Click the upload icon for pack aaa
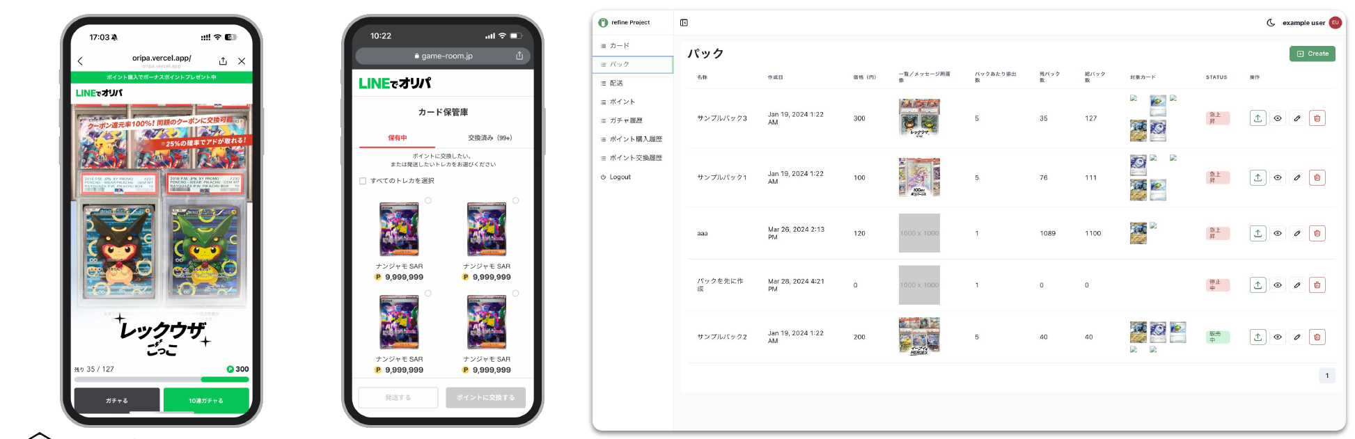 point(1258,234)
